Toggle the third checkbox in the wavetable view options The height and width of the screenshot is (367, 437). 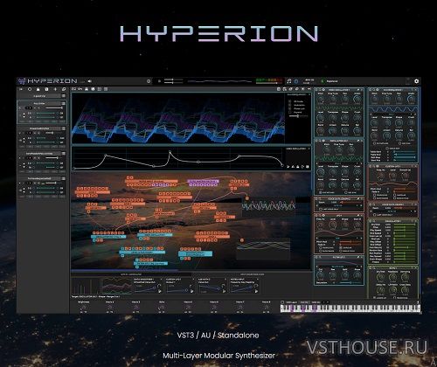pos(289,108)
